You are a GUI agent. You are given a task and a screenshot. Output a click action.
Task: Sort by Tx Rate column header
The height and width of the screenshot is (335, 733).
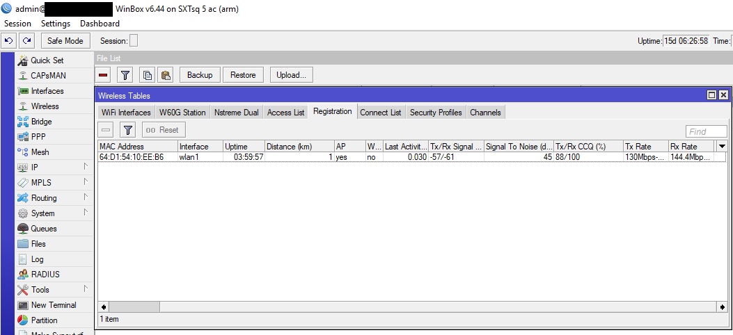pos(646,147)
